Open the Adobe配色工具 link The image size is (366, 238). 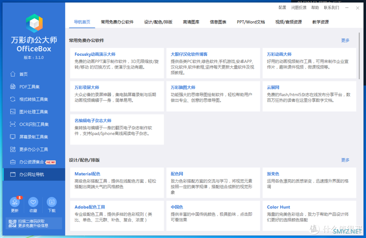click(90, 207)
